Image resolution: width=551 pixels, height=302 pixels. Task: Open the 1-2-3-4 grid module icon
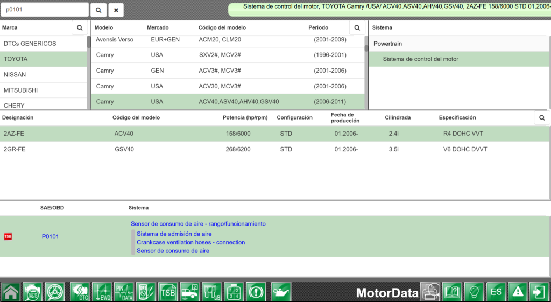(x=234, y=292)
